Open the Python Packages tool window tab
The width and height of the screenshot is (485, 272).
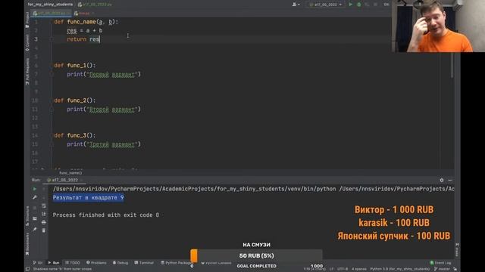(x=177, y=263)
